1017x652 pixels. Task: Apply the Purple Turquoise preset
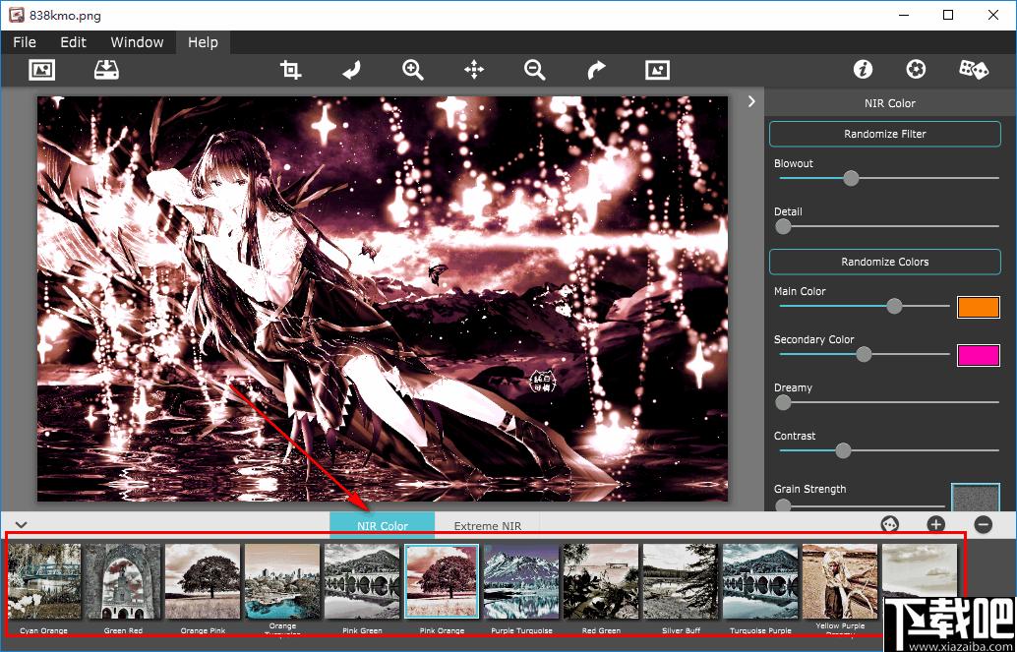tap(521, 581)
